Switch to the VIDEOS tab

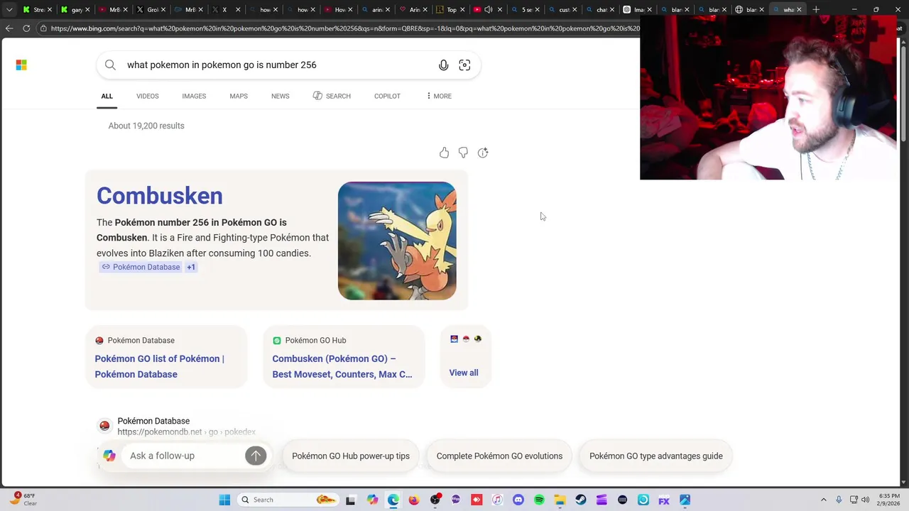[x=148, y=96]
